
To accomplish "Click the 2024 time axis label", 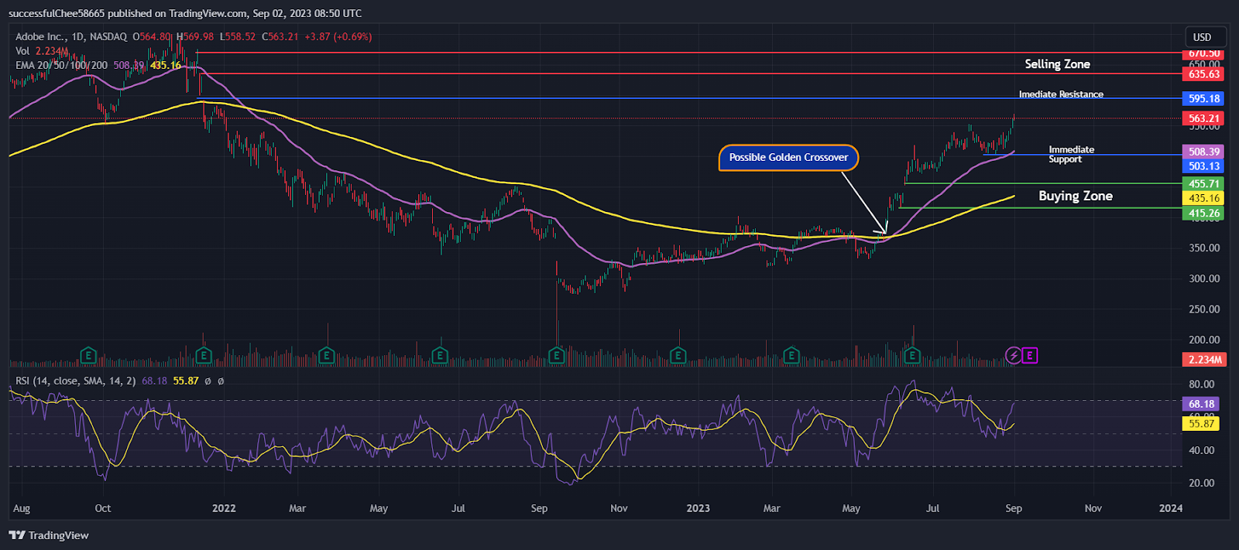I will [x=1170, y=508].
